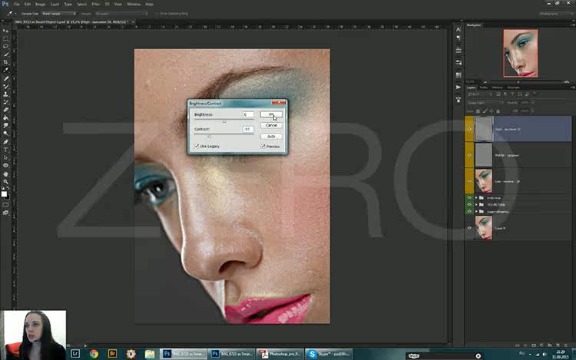Click Cancel in Brightness/Contrast dialog
This screenshot has height=360, width=576.
tap(271, 126)
